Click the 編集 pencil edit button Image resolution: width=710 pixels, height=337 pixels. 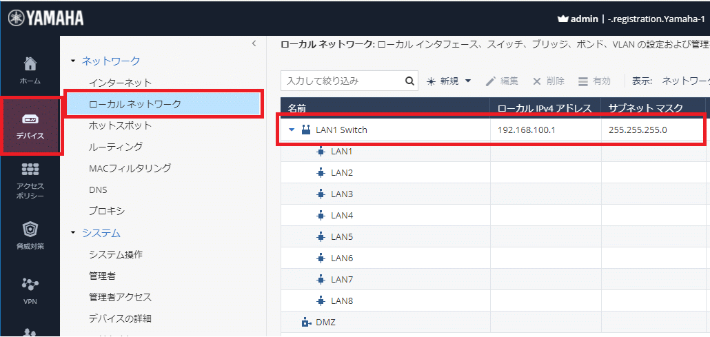[502, 81]
